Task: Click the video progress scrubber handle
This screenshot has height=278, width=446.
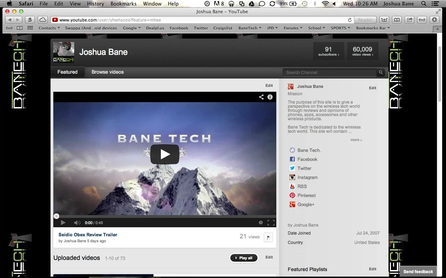Action: 56,216
